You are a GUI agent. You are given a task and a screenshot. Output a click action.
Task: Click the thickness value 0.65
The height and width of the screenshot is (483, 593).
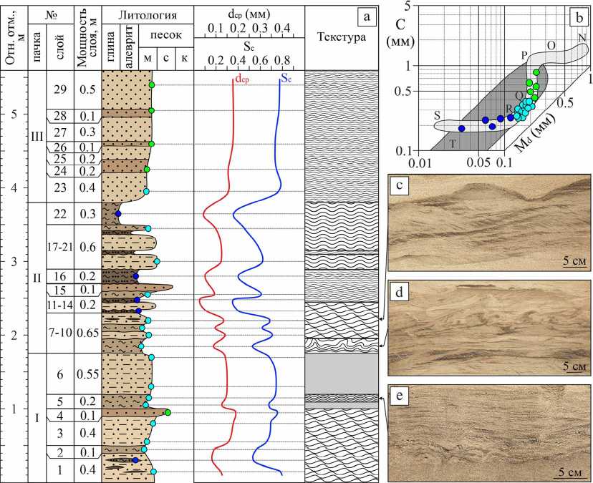(x=88, y=333)
